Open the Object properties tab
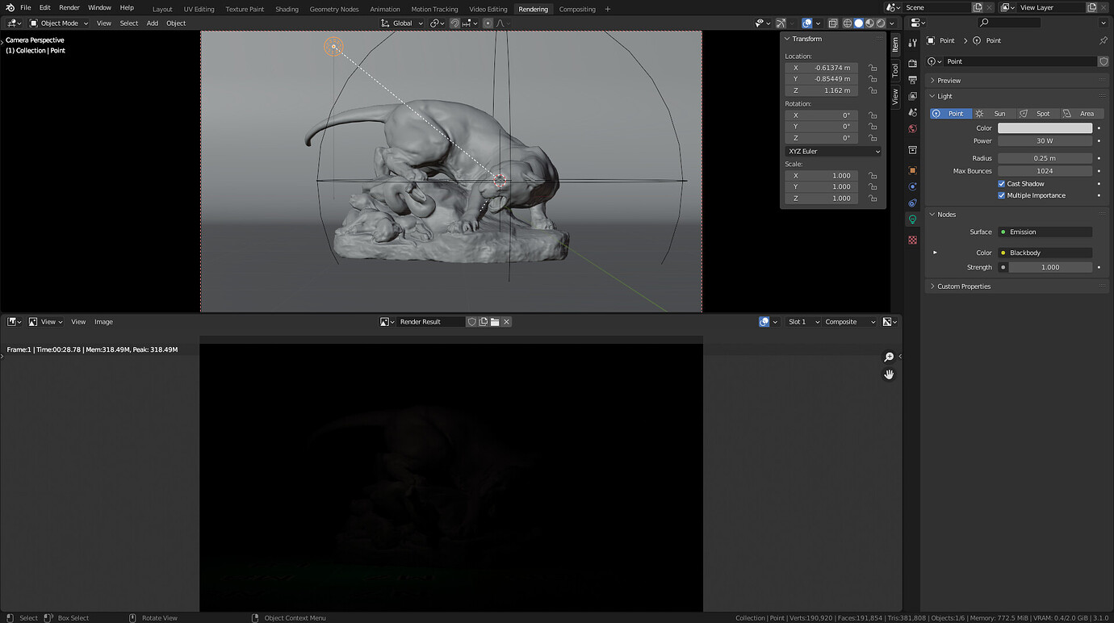 (912, 170)
